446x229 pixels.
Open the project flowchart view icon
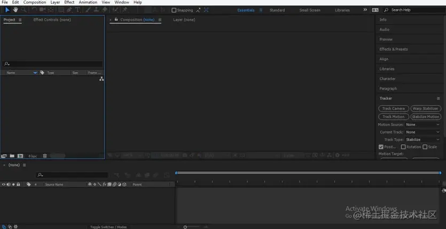(101, 79)
